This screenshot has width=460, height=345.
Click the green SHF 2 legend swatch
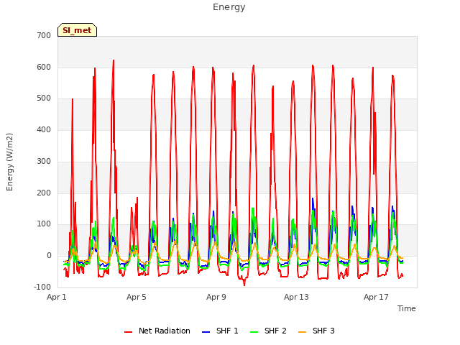(x=254, y=332)
